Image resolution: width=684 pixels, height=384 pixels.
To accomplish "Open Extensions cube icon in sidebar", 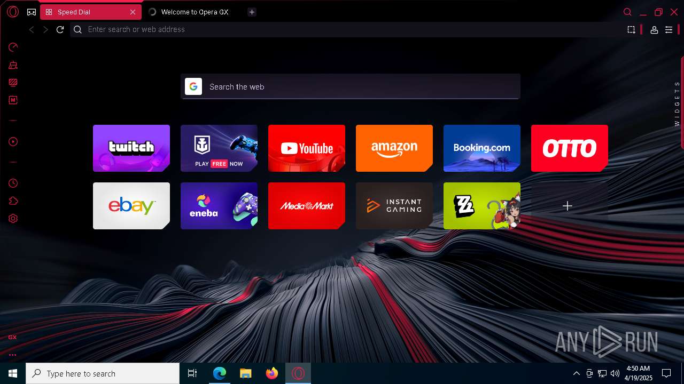I will click(x=13, y=201).
